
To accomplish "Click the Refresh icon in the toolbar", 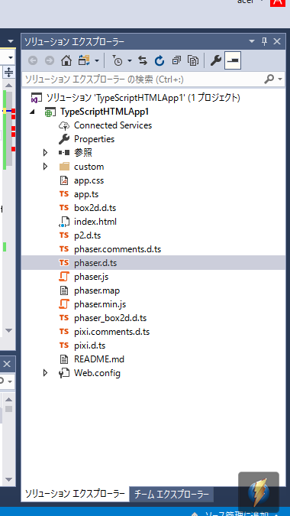I will click(159, 60).
